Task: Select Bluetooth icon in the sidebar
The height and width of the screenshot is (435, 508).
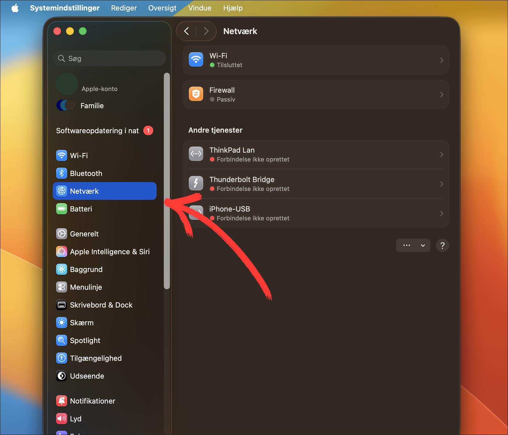Action: (x=62, y=173)
